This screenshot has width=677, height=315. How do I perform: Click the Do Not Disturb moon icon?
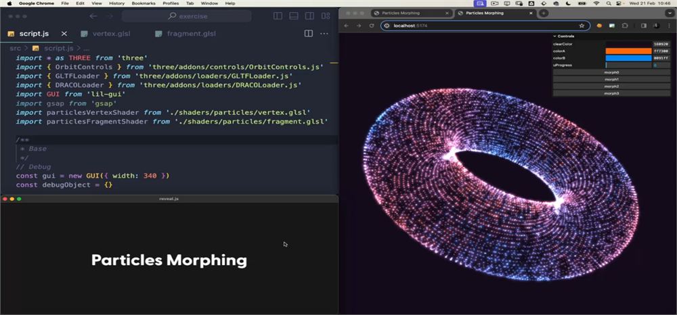pos(568,3)
